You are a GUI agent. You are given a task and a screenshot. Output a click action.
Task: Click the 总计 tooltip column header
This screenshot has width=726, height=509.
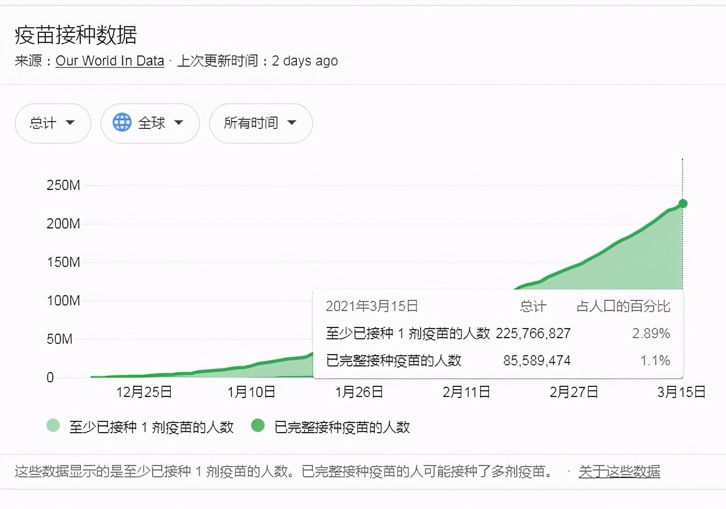coord(533,307)
